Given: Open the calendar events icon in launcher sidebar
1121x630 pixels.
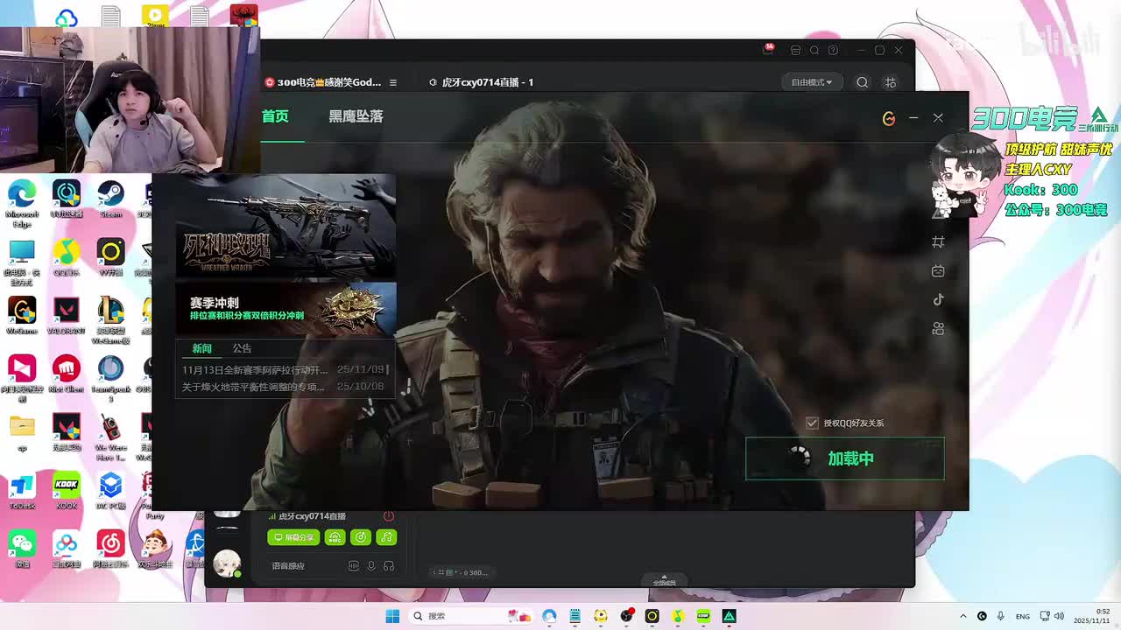Looking at the screenshot, I should (938, 271).
